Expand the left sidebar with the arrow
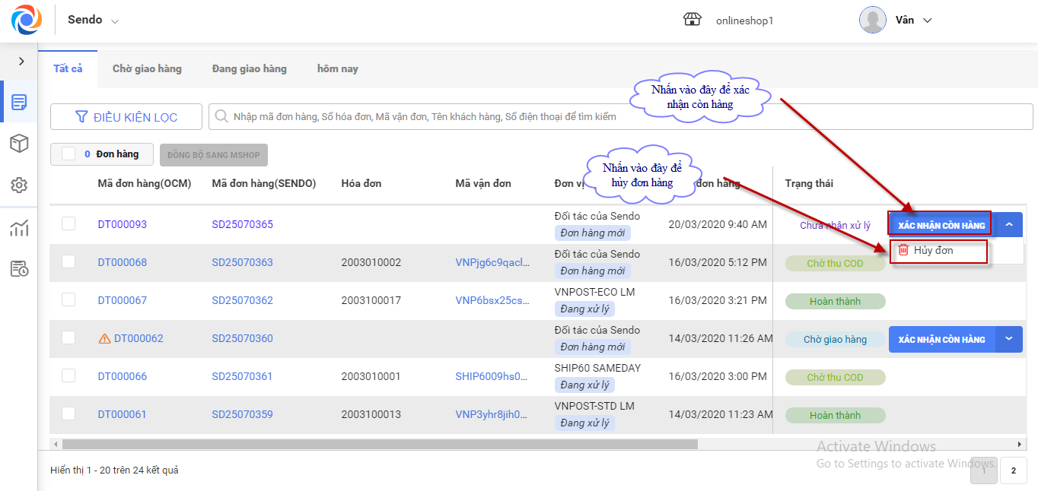 pos(21,62)
